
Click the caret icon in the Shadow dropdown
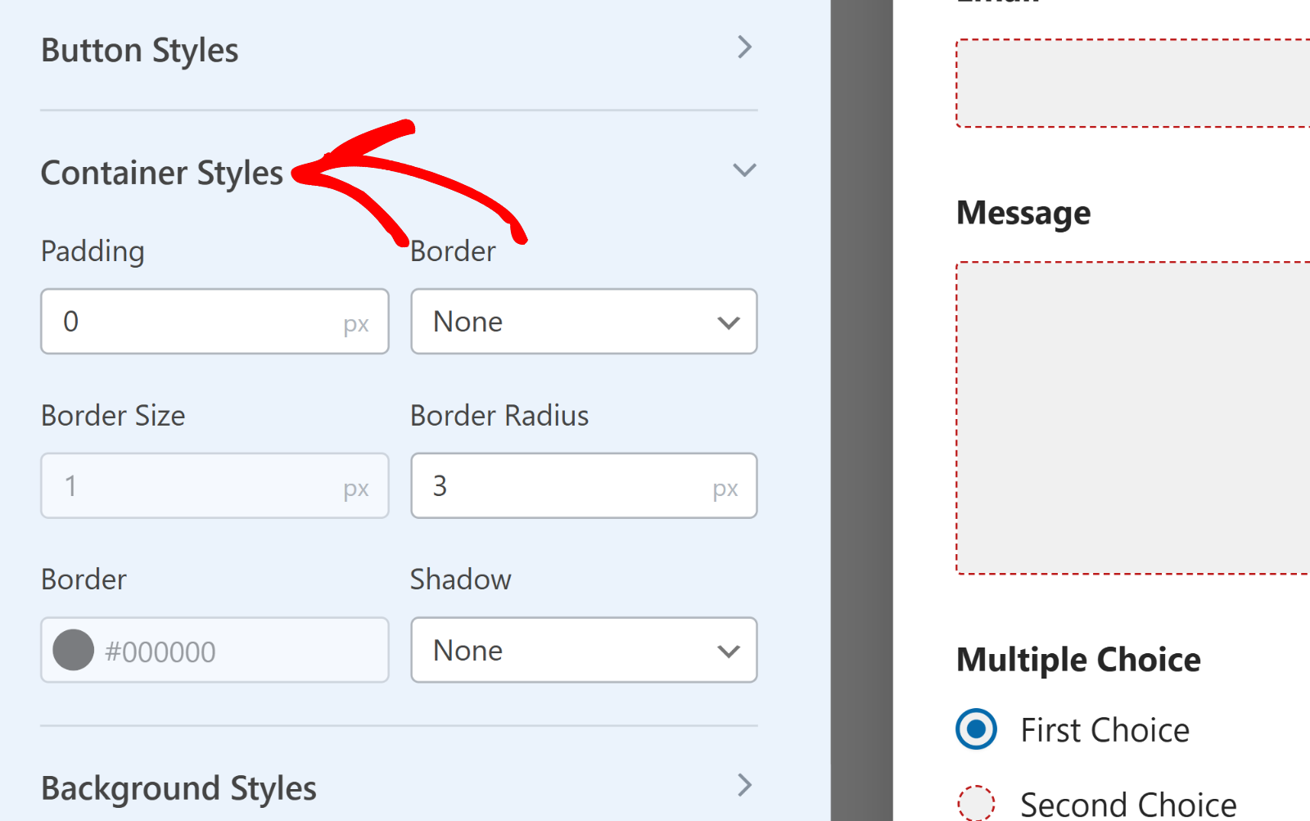[727, 650]
